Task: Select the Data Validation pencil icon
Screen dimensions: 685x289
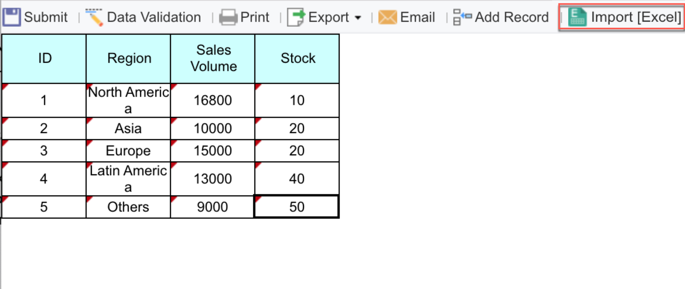Action: click(94, 16)
